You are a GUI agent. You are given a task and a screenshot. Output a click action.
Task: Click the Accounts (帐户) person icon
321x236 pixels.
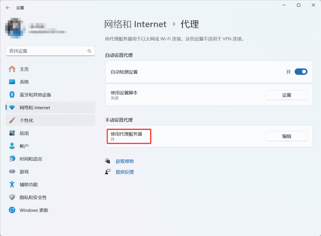(12, 146)
